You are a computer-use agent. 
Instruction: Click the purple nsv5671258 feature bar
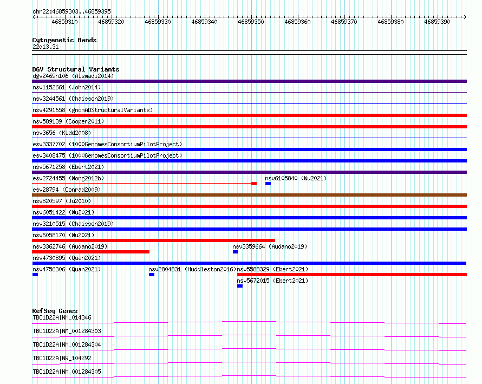click(249, 172)
